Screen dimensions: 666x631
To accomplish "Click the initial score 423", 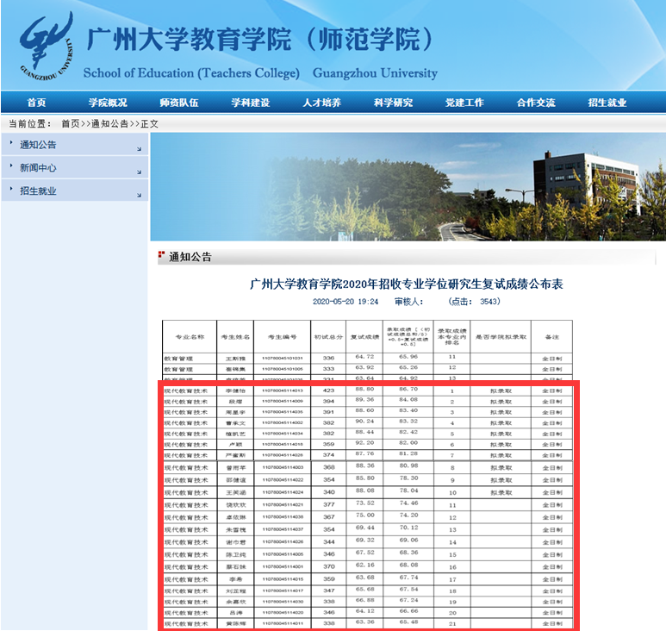I will (x=328, y=390).
